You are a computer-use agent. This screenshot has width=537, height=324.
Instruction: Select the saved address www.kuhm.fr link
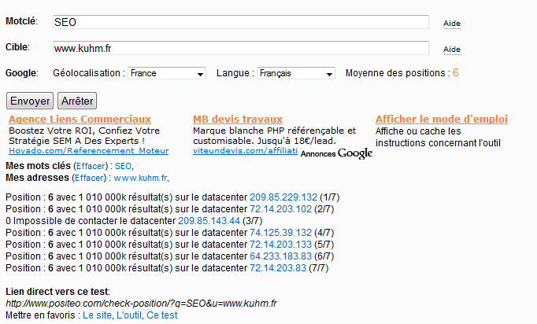pos(140,178)
